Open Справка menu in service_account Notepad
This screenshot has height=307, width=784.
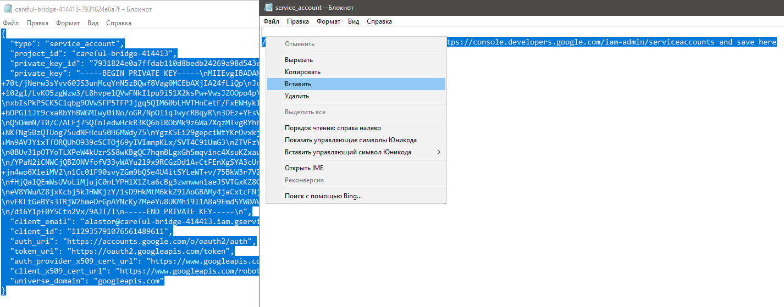coord(379,21)
